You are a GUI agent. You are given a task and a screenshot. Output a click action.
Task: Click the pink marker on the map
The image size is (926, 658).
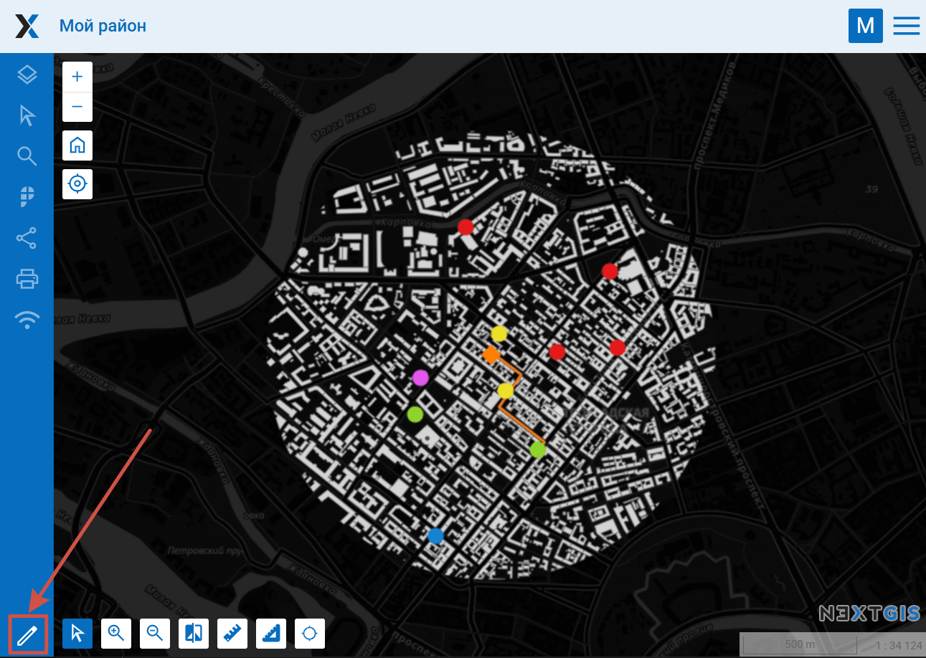click(x=420, y=378)
